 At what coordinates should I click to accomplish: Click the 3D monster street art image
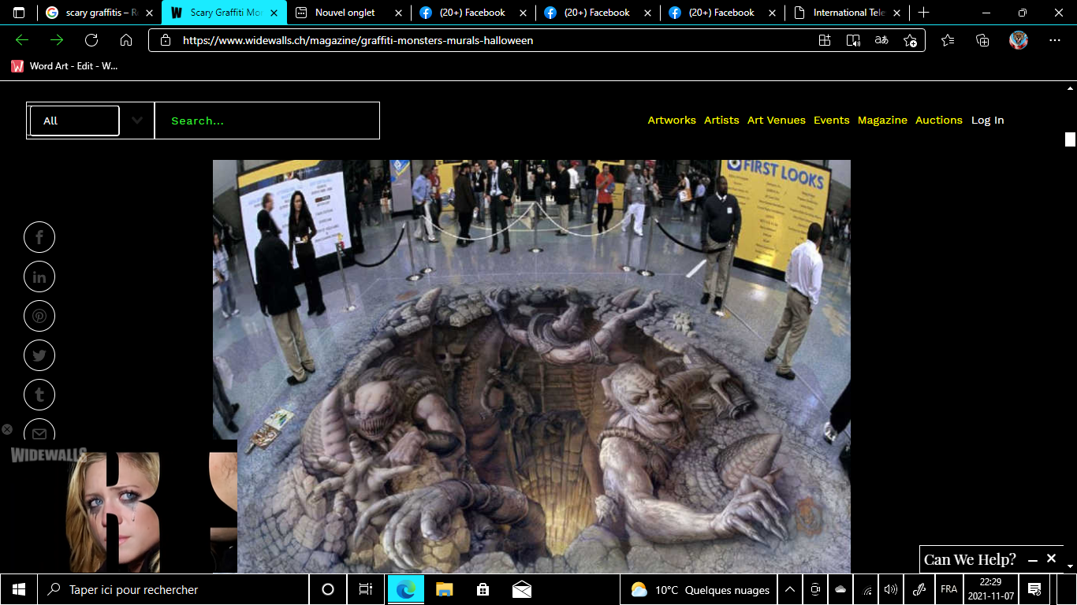[x=531, y=366]
